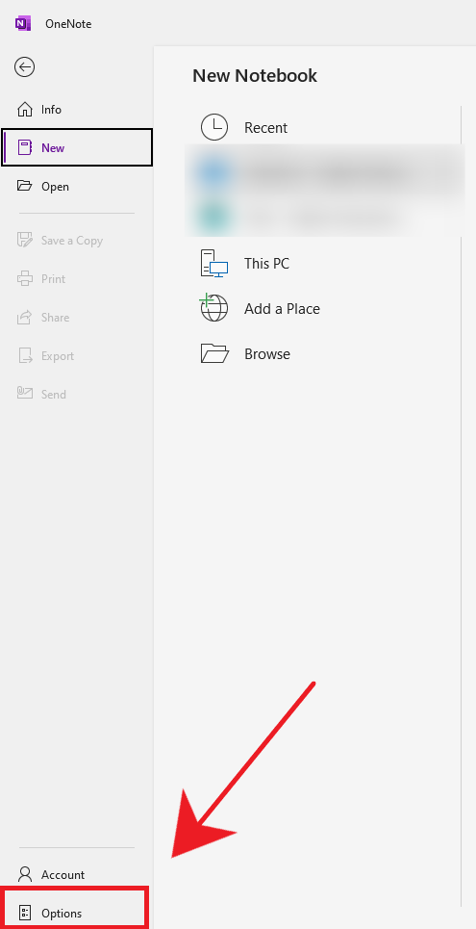Click the globe icon with plus sign
Screen dimensions: 476x929
pyautogui.click(x=213, y=307)
